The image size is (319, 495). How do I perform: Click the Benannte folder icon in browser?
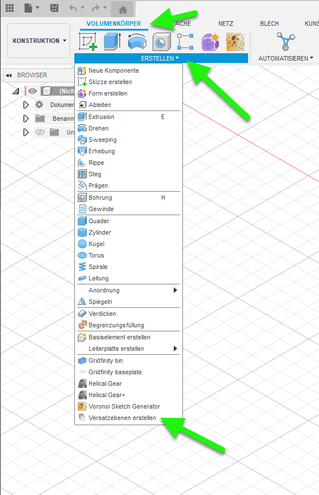tap(40, 118)
